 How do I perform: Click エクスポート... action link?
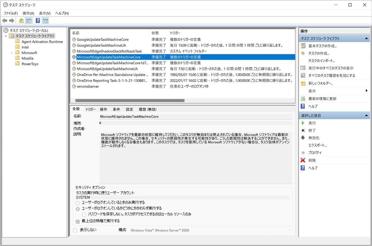(317, 145)
